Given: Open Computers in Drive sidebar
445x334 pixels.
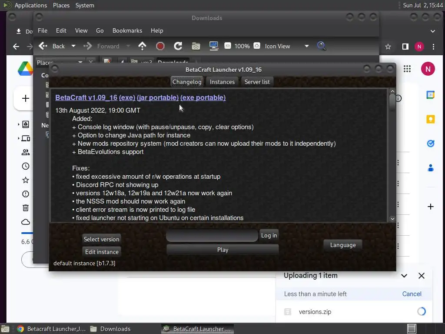Looking at the screenshot, I should pos(26,138).
